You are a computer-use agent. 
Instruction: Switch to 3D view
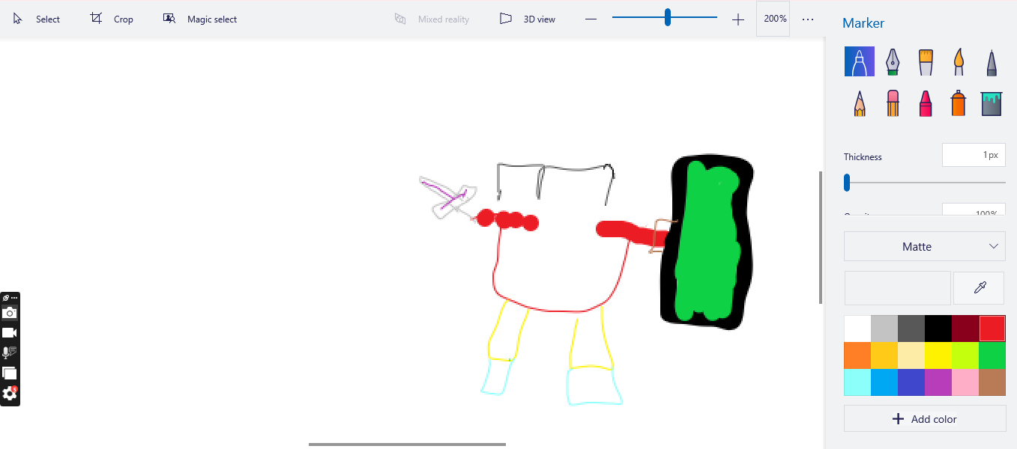(x=528, y=19)
